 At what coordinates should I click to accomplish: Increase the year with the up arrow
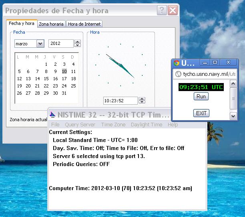click(78, 42)
